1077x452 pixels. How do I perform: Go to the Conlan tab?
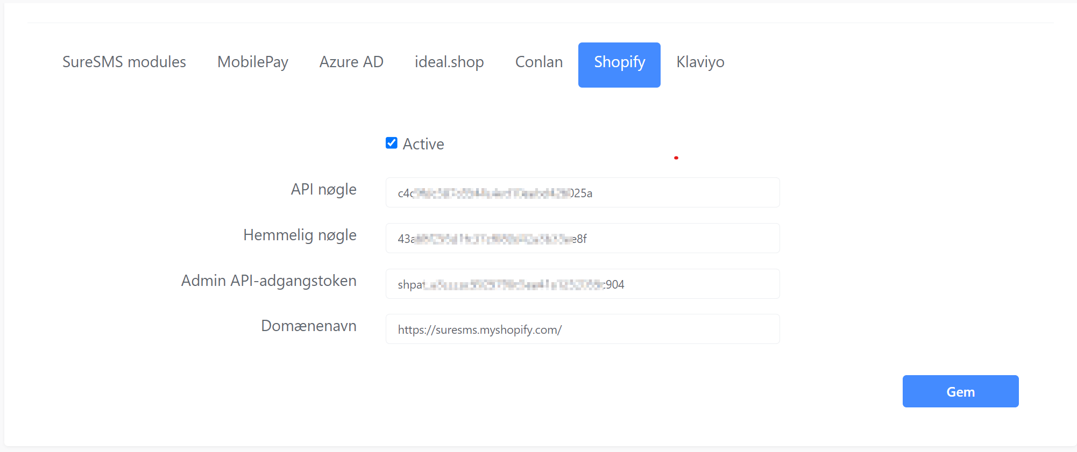[539, 62]
